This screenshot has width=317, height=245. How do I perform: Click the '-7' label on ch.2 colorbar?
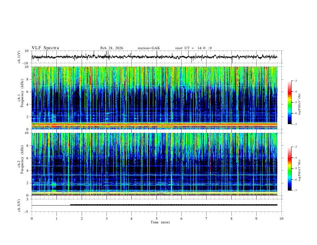(x=295, y=191)
